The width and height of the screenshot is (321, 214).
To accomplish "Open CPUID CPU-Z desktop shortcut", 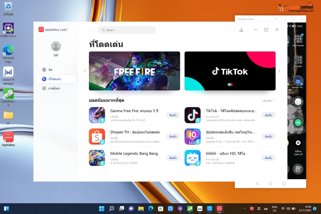I will 8,30.
